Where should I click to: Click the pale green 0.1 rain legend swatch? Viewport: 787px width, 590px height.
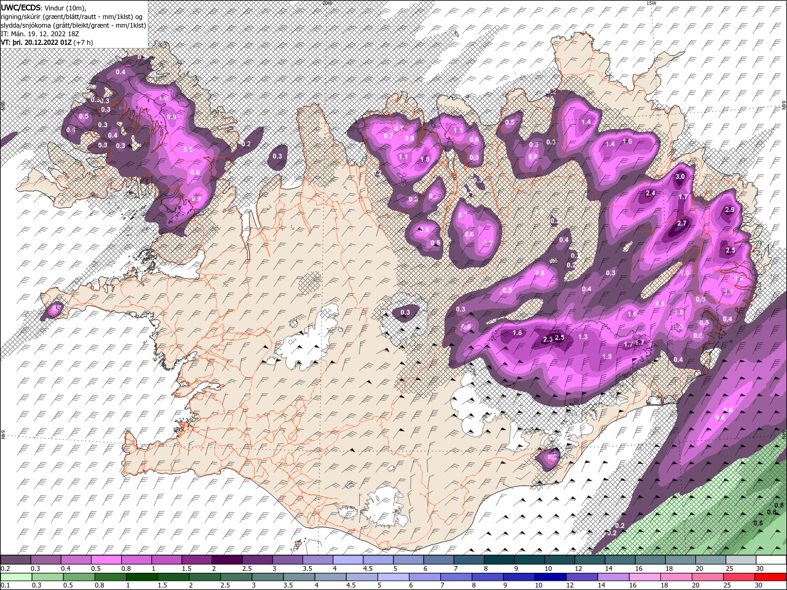(x=16, y=577)
